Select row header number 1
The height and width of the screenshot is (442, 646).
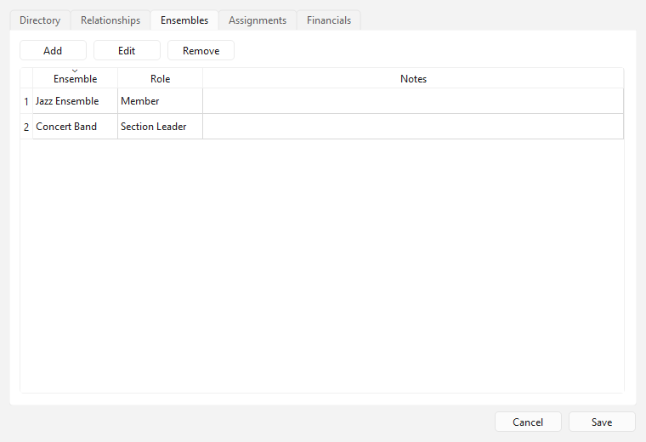pos(26,101)
